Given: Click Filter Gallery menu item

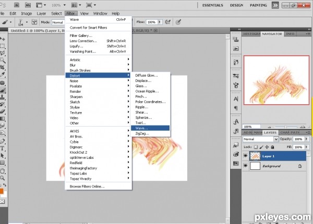Looking at the screenshot, I should (98, 35).
